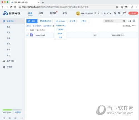Click the heart badge icon beside the username

coord(95,13)
